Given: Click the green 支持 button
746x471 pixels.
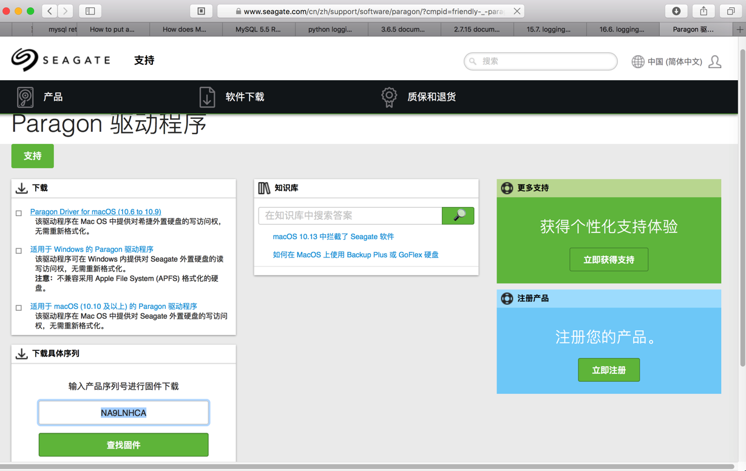Looking at the screenshot, I should click(33, 156).
